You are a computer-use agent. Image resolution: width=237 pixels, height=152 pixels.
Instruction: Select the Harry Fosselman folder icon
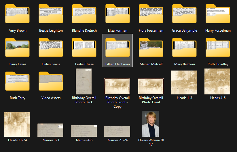click(218, 14)
